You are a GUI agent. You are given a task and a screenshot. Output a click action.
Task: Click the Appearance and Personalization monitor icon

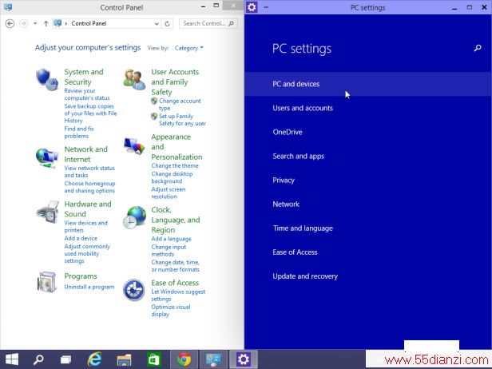tap(134, 146)
